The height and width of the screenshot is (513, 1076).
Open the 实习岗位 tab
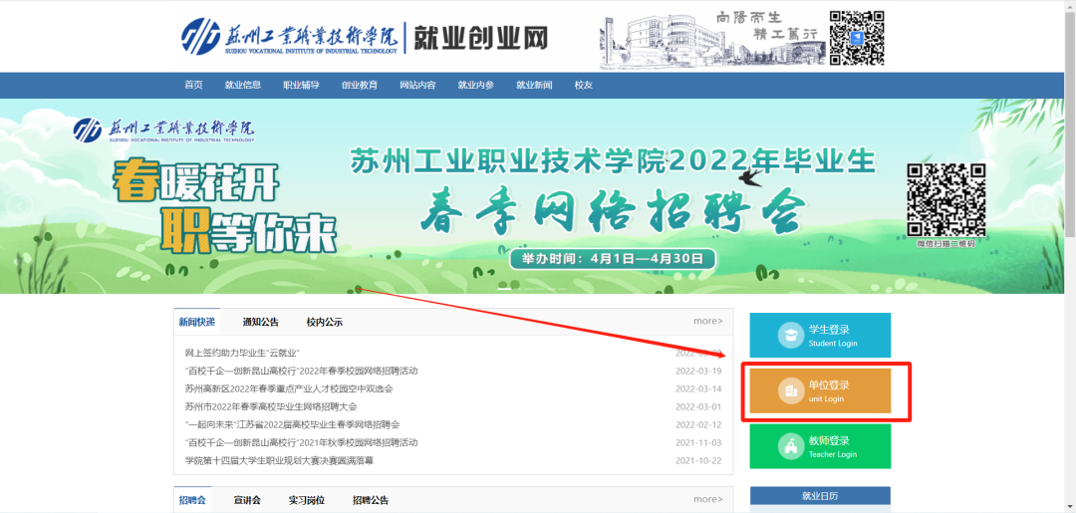tap(306, 500)
